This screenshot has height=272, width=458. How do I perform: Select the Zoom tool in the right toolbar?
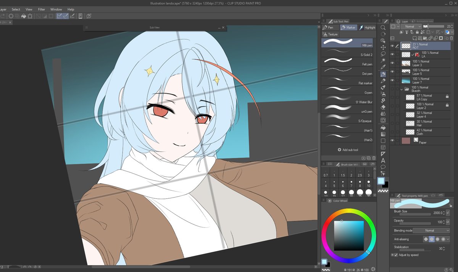pos(383,28)
